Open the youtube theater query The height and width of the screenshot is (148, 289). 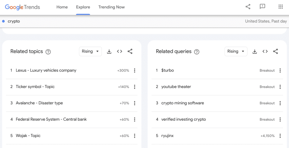pyautogui.click(x=176, y=87)
